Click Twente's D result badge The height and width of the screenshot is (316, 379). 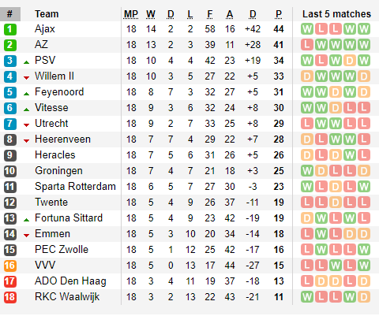point(336,203)
